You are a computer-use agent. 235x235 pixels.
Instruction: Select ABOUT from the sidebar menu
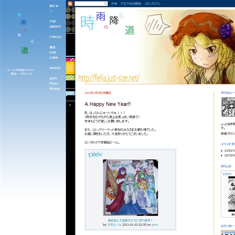pyautogui.click(x=55, y=26)
